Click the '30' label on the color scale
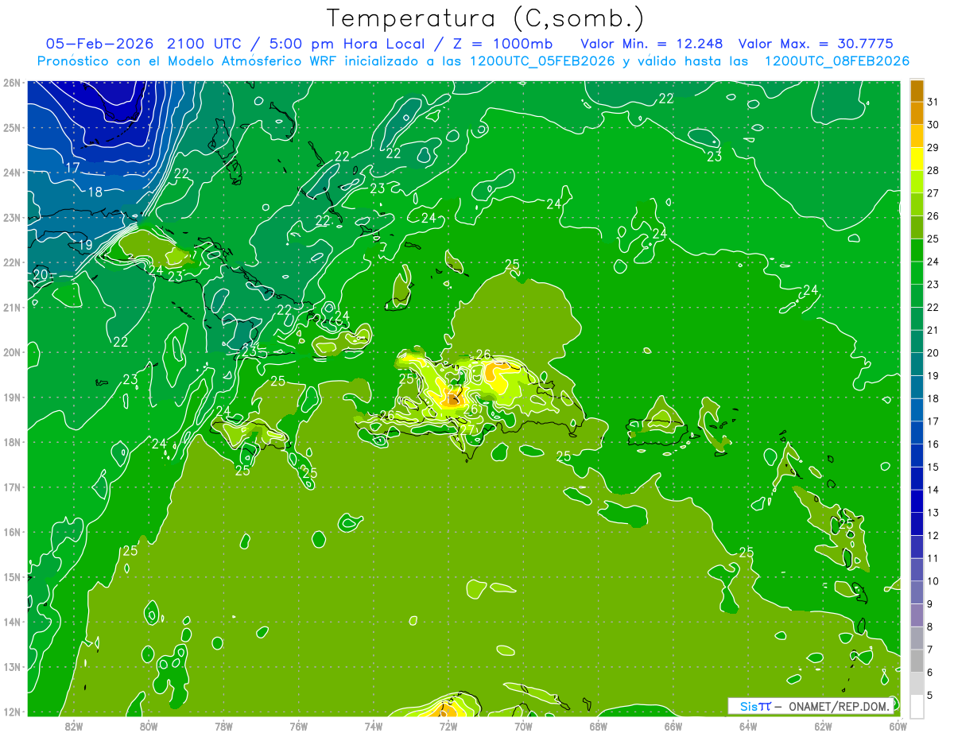The image size is (954, 737). pos(933,125)
